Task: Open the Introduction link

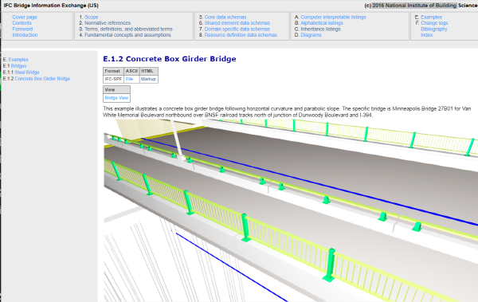Action: pos(25,35)
